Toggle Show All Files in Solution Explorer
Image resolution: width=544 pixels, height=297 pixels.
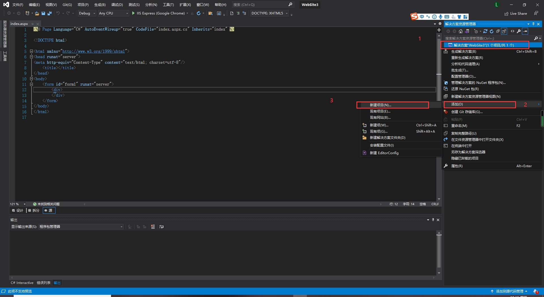pyautogui.click(x=504, y=31)
